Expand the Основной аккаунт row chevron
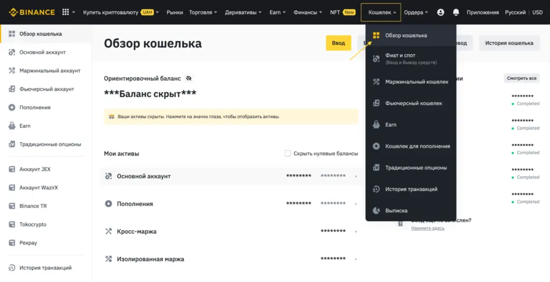 (x=356, y=176)
